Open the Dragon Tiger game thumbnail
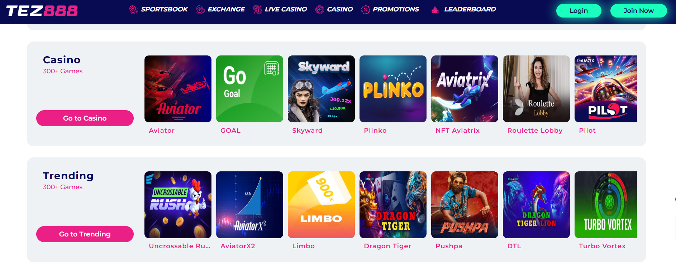The height and width of the screenshot is (269, 676). (393, 205)
